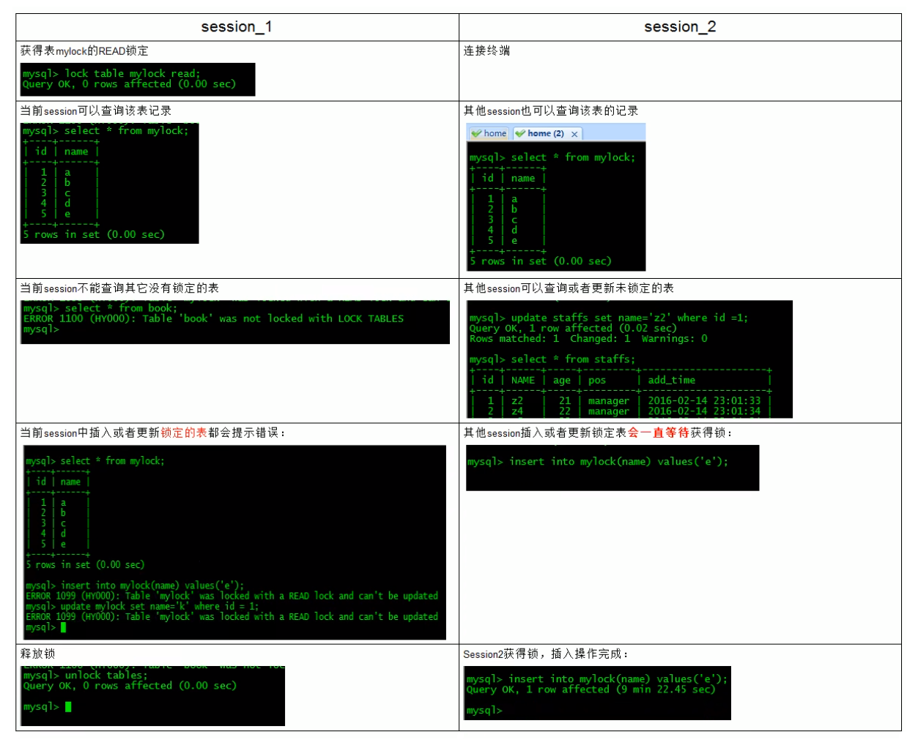The image size is (918, 748).
Task: Click the green cursor block in the unlock tables terminal
Action: tap(68, 707)
